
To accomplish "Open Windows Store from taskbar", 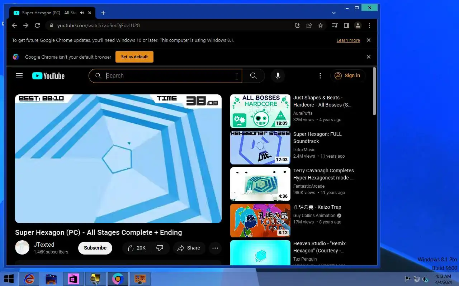I will pyautogui.click(x=74, y=279).
